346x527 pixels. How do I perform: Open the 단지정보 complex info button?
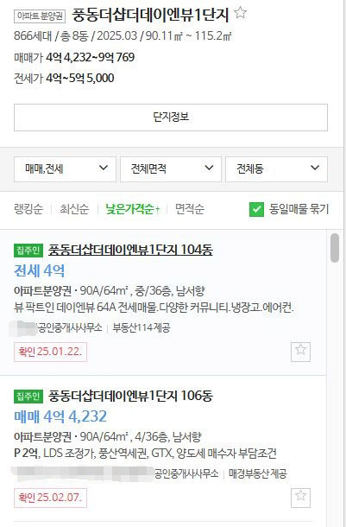coord(171,117)
